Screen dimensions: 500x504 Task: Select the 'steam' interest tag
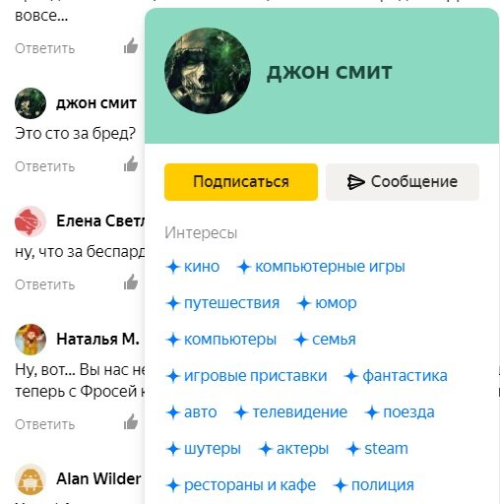(377, 449)
